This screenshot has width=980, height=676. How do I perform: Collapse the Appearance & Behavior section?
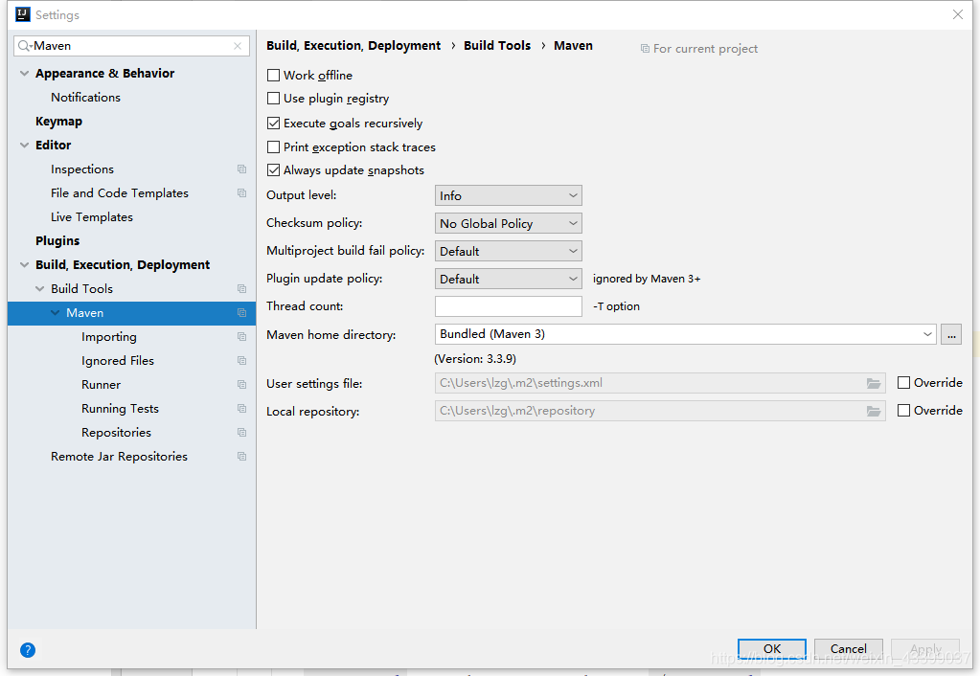[x=24, y=73]
